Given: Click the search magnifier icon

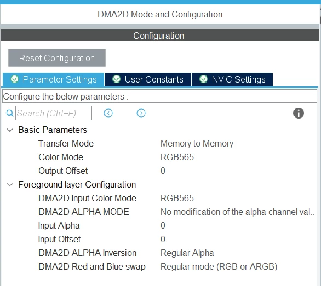Looking at the screenshot, I should 10,113.
